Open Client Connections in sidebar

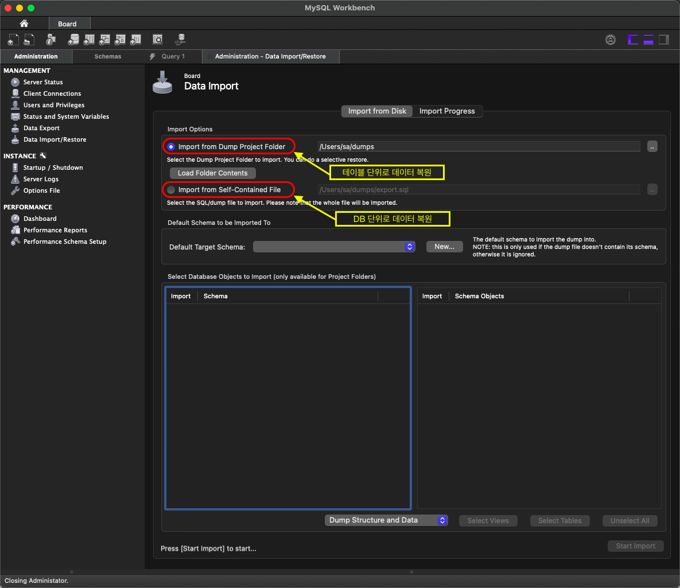(x=52, y=94)
